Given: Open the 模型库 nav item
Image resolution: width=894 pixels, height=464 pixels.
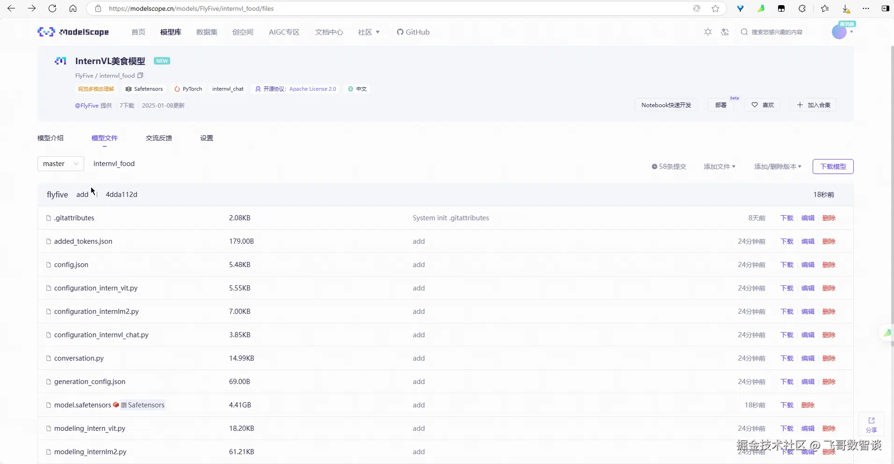Looking at the screenshot, I should [171, 32].
